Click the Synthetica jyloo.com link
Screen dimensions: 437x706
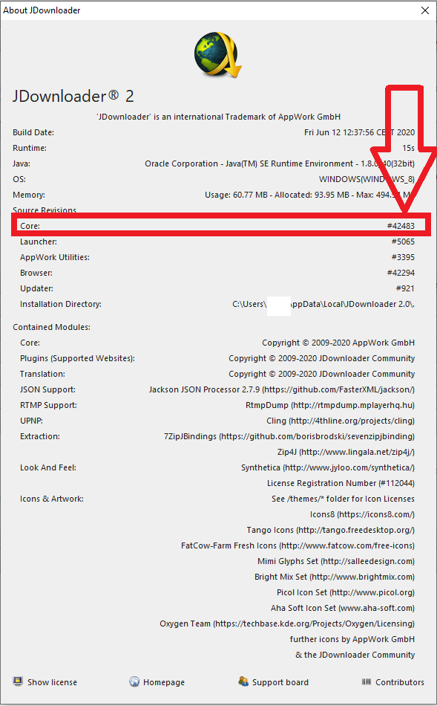tap(328, 467)
